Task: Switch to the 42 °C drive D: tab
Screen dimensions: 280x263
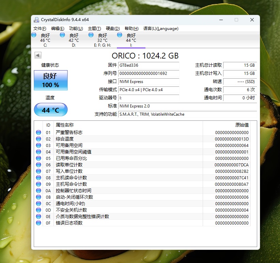Action: [x=74, y=40]
